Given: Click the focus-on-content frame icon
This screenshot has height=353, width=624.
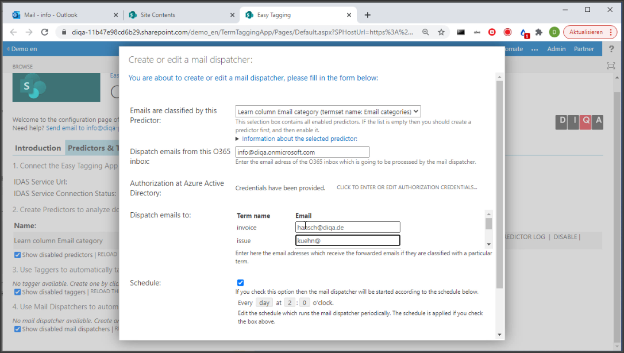Looking at the screenshot, I should [611, 66].
